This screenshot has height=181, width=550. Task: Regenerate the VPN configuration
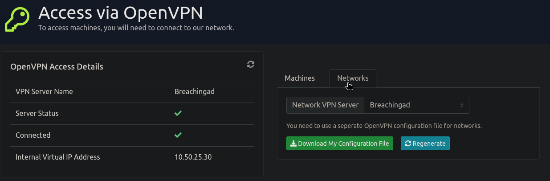425,144
